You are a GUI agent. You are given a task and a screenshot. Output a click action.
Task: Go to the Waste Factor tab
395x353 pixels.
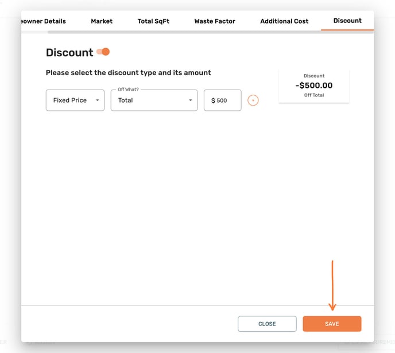click(215, 21)
